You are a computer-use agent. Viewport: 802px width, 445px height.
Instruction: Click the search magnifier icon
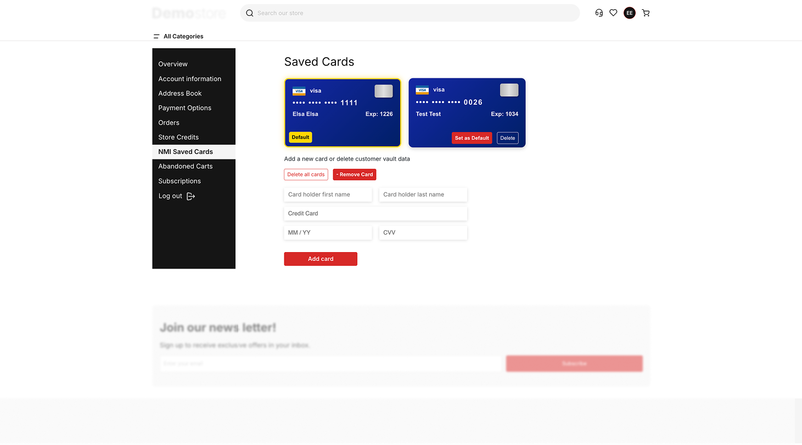(x=250, y=13)
